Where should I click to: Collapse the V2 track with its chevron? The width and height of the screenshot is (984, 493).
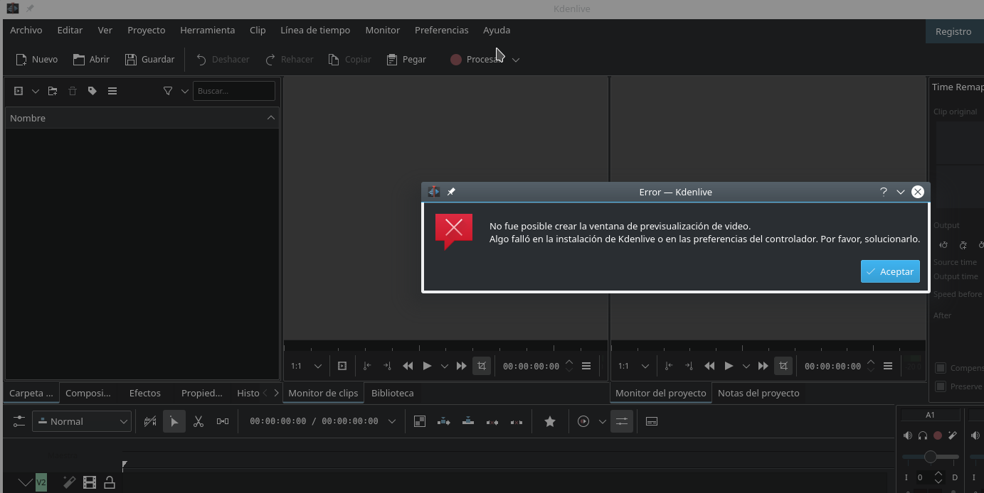tap(25, 482)
